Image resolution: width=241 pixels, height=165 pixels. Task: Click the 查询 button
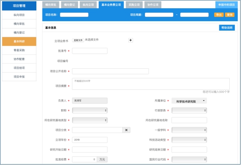tap(230, 15)
